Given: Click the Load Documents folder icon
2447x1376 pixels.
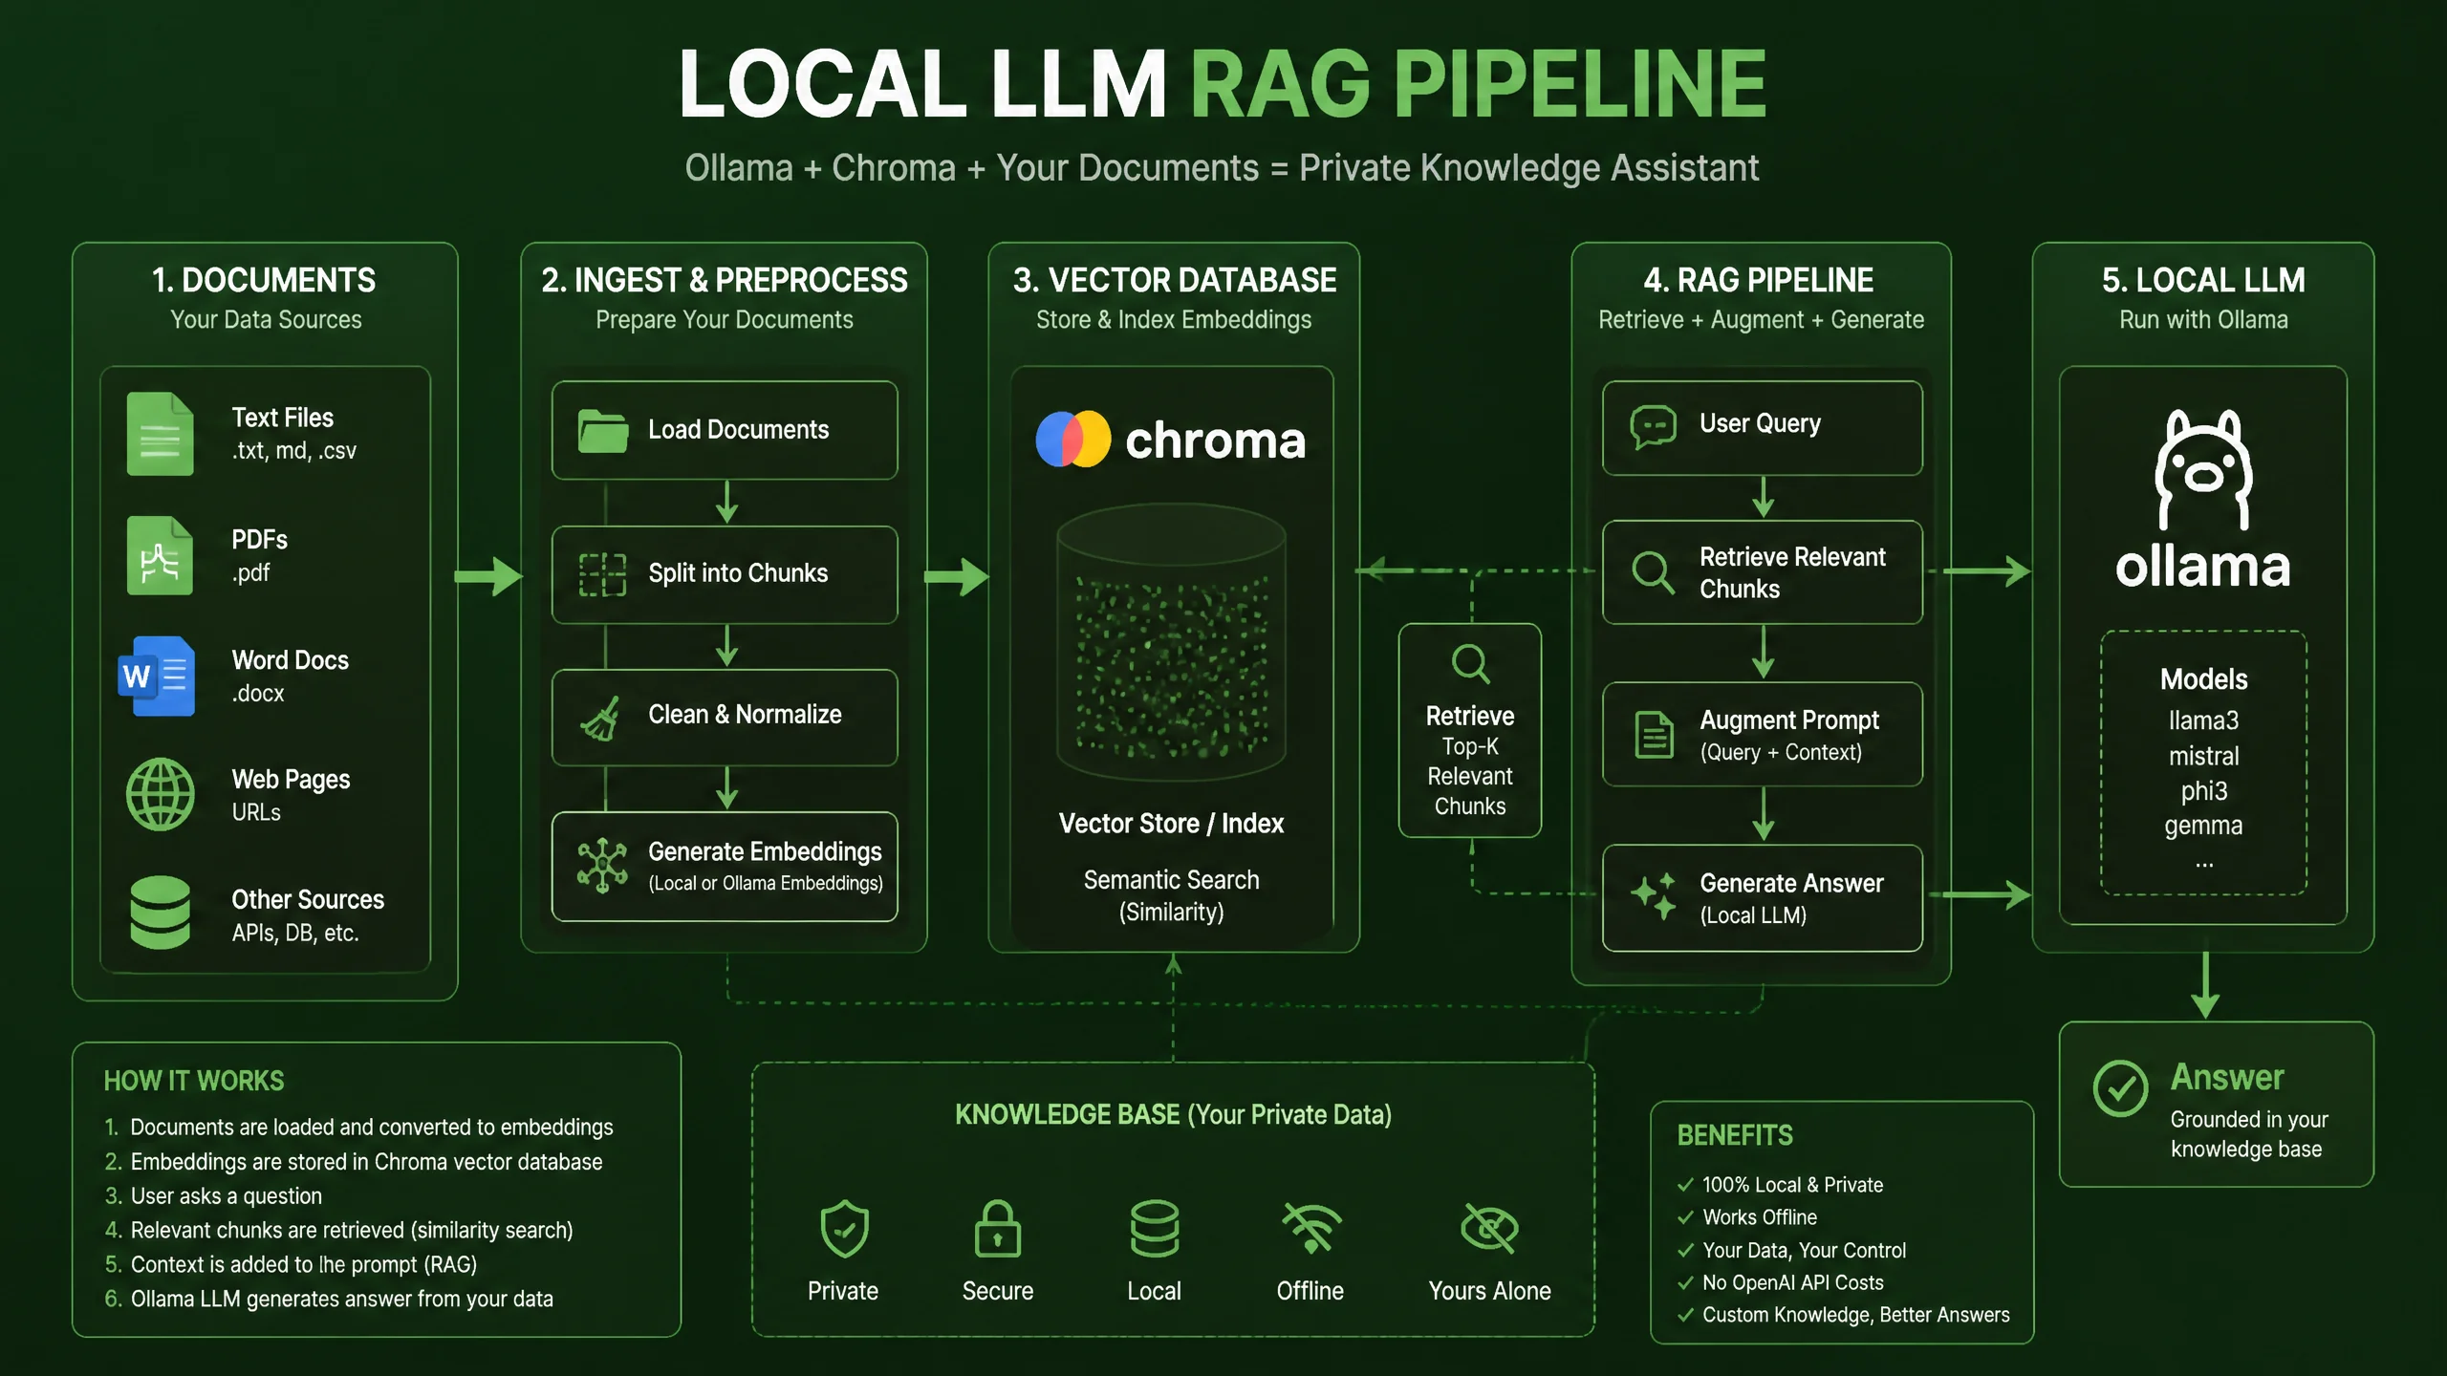Looking at the screenshot, I should 603,431.
